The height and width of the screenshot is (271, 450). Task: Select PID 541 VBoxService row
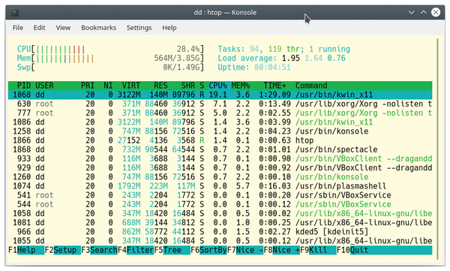tap(220, 195)
